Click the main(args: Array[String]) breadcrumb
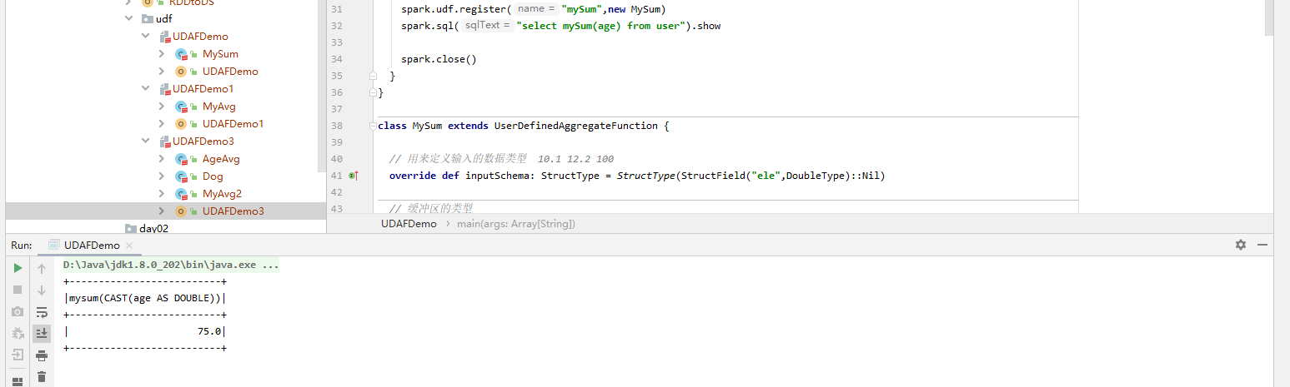The height and width of the screenshot is (387, 1290). (x=516, y=224)
